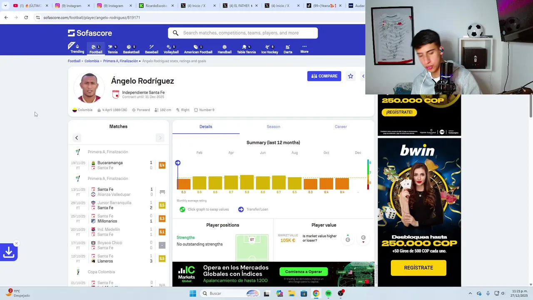Click the yellow REGÍSTRATE bwin button
Image resolution: width=533 pixels, height=300 pixels.
point(418,268)
